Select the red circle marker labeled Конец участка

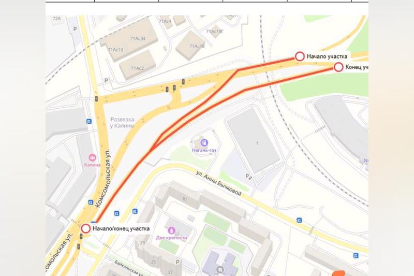pos(338,67)
